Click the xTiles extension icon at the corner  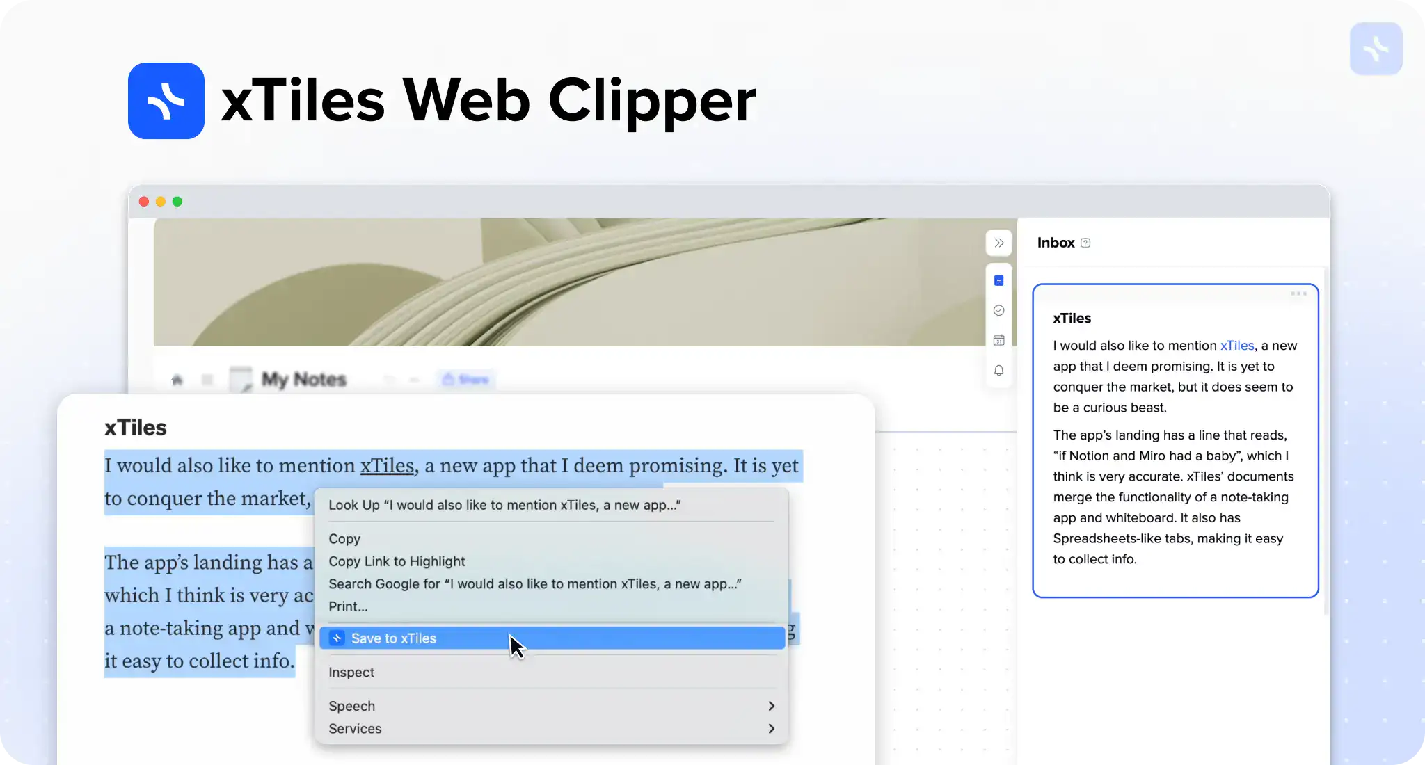pyautogui.click(x=1376, y=49)
